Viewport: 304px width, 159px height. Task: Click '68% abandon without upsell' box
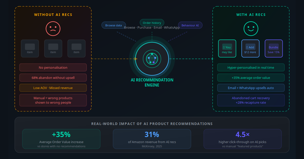click(53, 77)
